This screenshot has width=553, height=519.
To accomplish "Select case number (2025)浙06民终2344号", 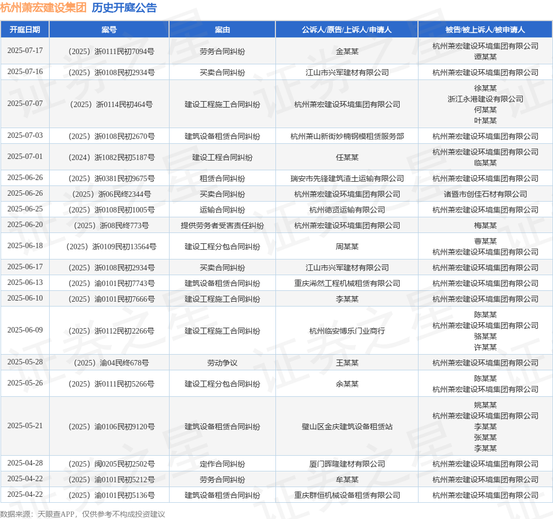I will click(111, 194).
